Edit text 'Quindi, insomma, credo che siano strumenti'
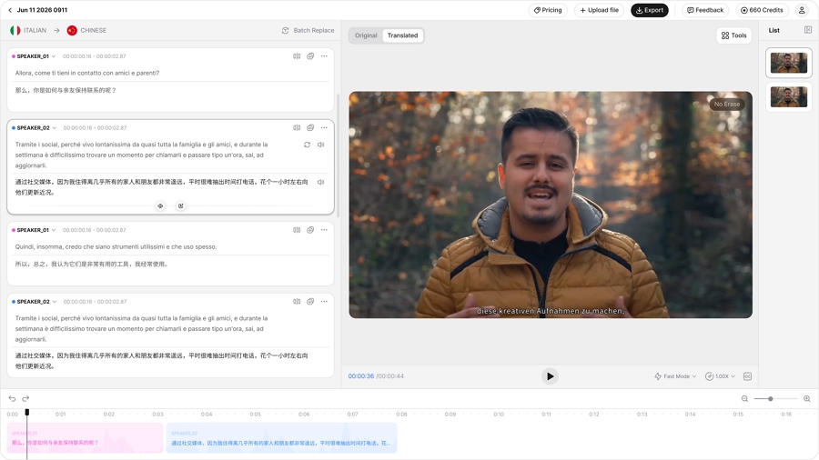This screenshot has width=819, height=460. click(x=116, y=246)
